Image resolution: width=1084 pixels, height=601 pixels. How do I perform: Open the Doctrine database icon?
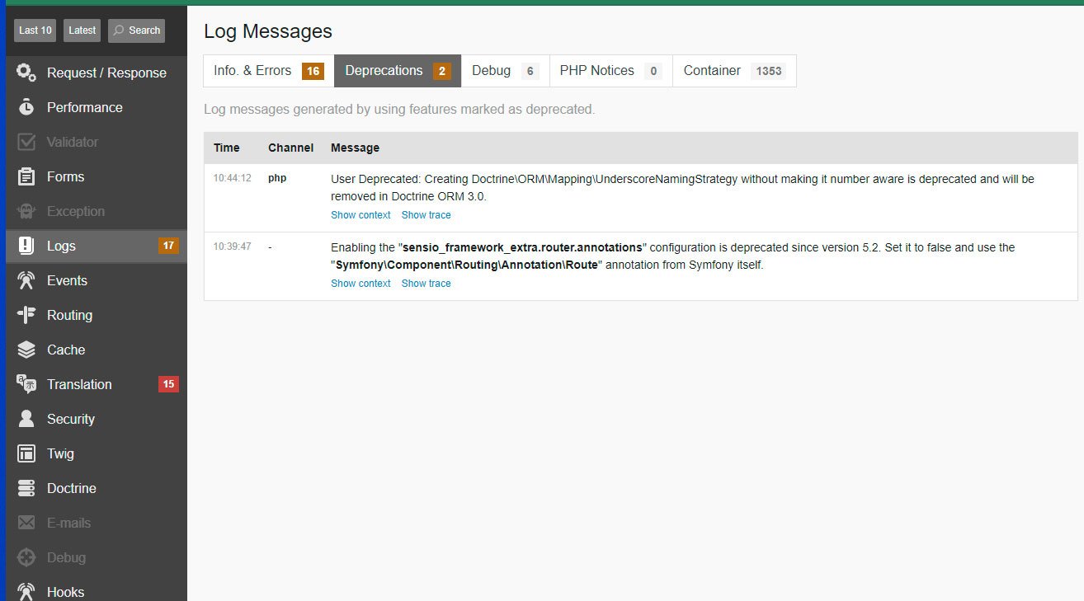pos(26,488)
